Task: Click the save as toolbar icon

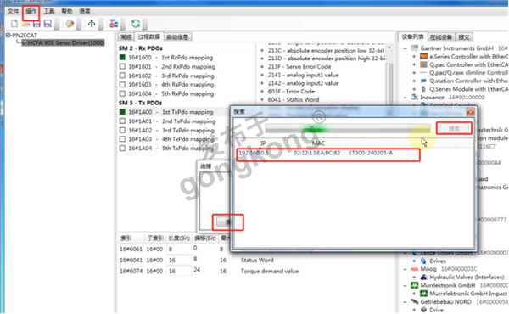Action: tap(48, 24)
